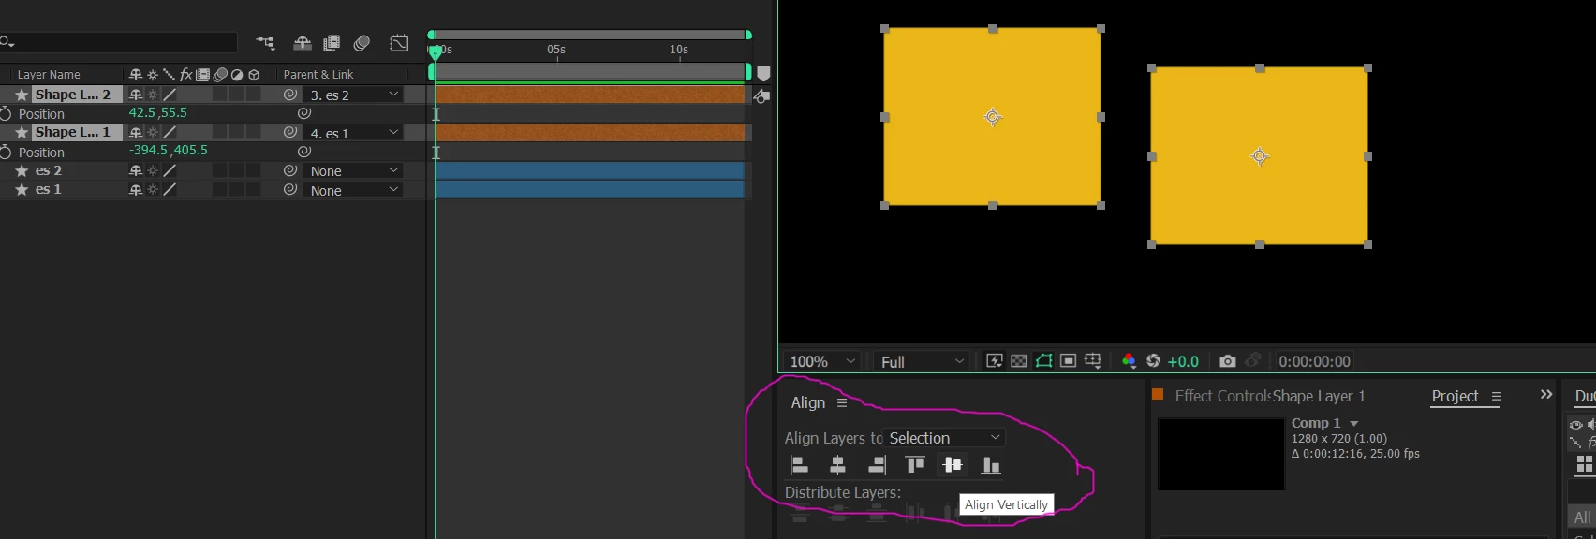This screenshot has height=539, width=1596.
Task: Click the Comp 1 thumbnail in Project panel
Action: click(x=1221, y=454)
